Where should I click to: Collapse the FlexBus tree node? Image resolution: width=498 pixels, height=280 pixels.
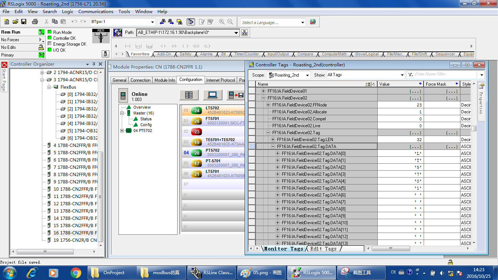(x=49, y=87)
